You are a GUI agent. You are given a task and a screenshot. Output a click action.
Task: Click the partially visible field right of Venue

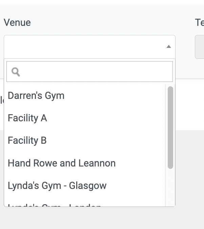coord(200,47)
